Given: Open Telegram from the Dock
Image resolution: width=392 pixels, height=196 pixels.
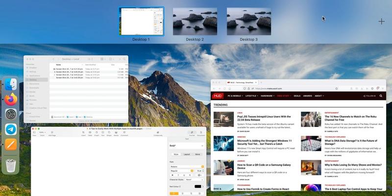Looking at the screenshot, I should click(x=11, y=129).
